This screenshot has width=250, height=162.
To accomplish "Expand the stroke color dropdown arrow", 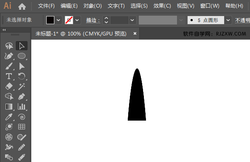I will tap(77, 20).
